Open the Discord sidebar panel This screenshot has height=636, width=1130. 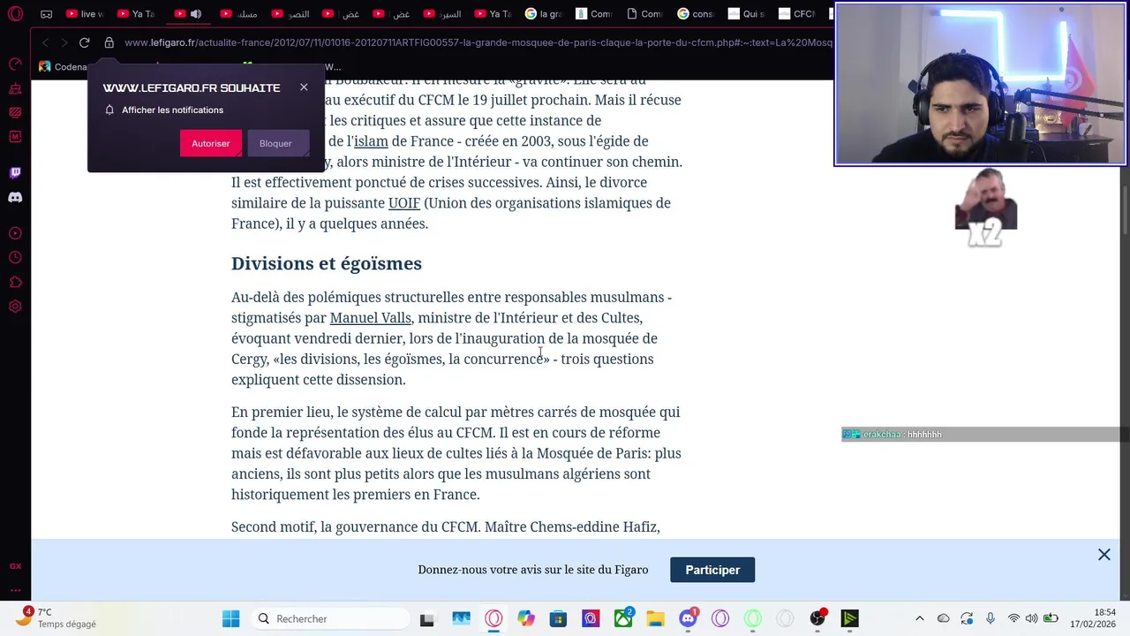pyautogui.click(x=15, y=198)
